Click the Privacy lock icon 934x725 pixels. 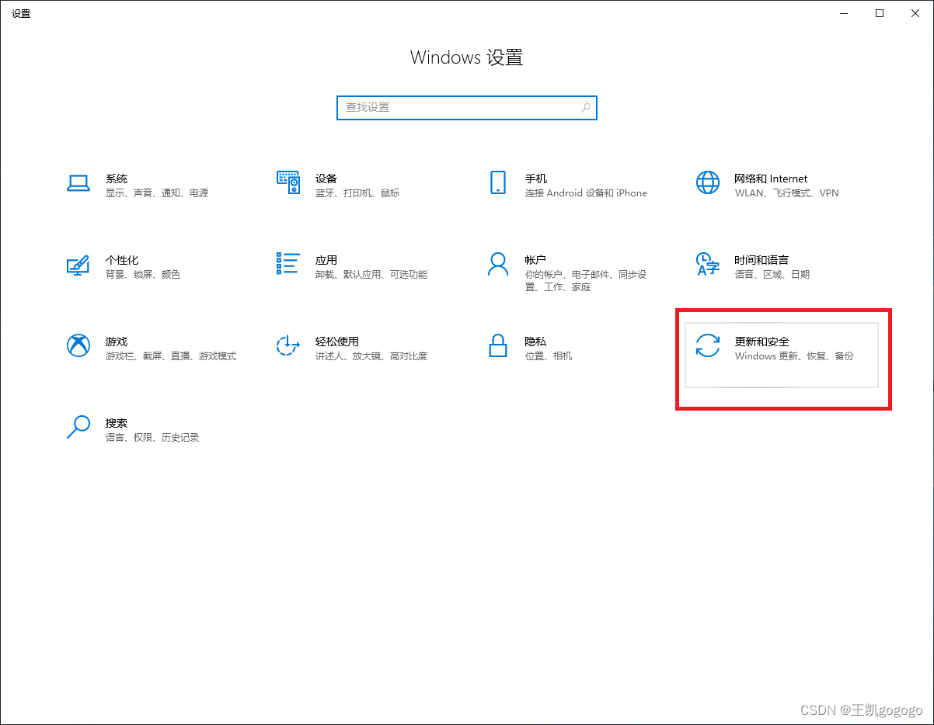point(498,345)
